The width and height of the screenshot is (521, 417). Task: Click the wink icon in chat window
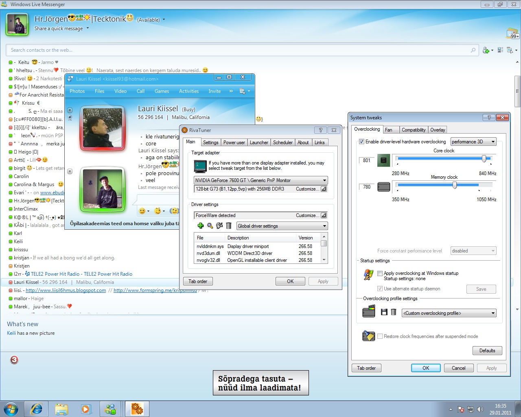pos(158,211)
